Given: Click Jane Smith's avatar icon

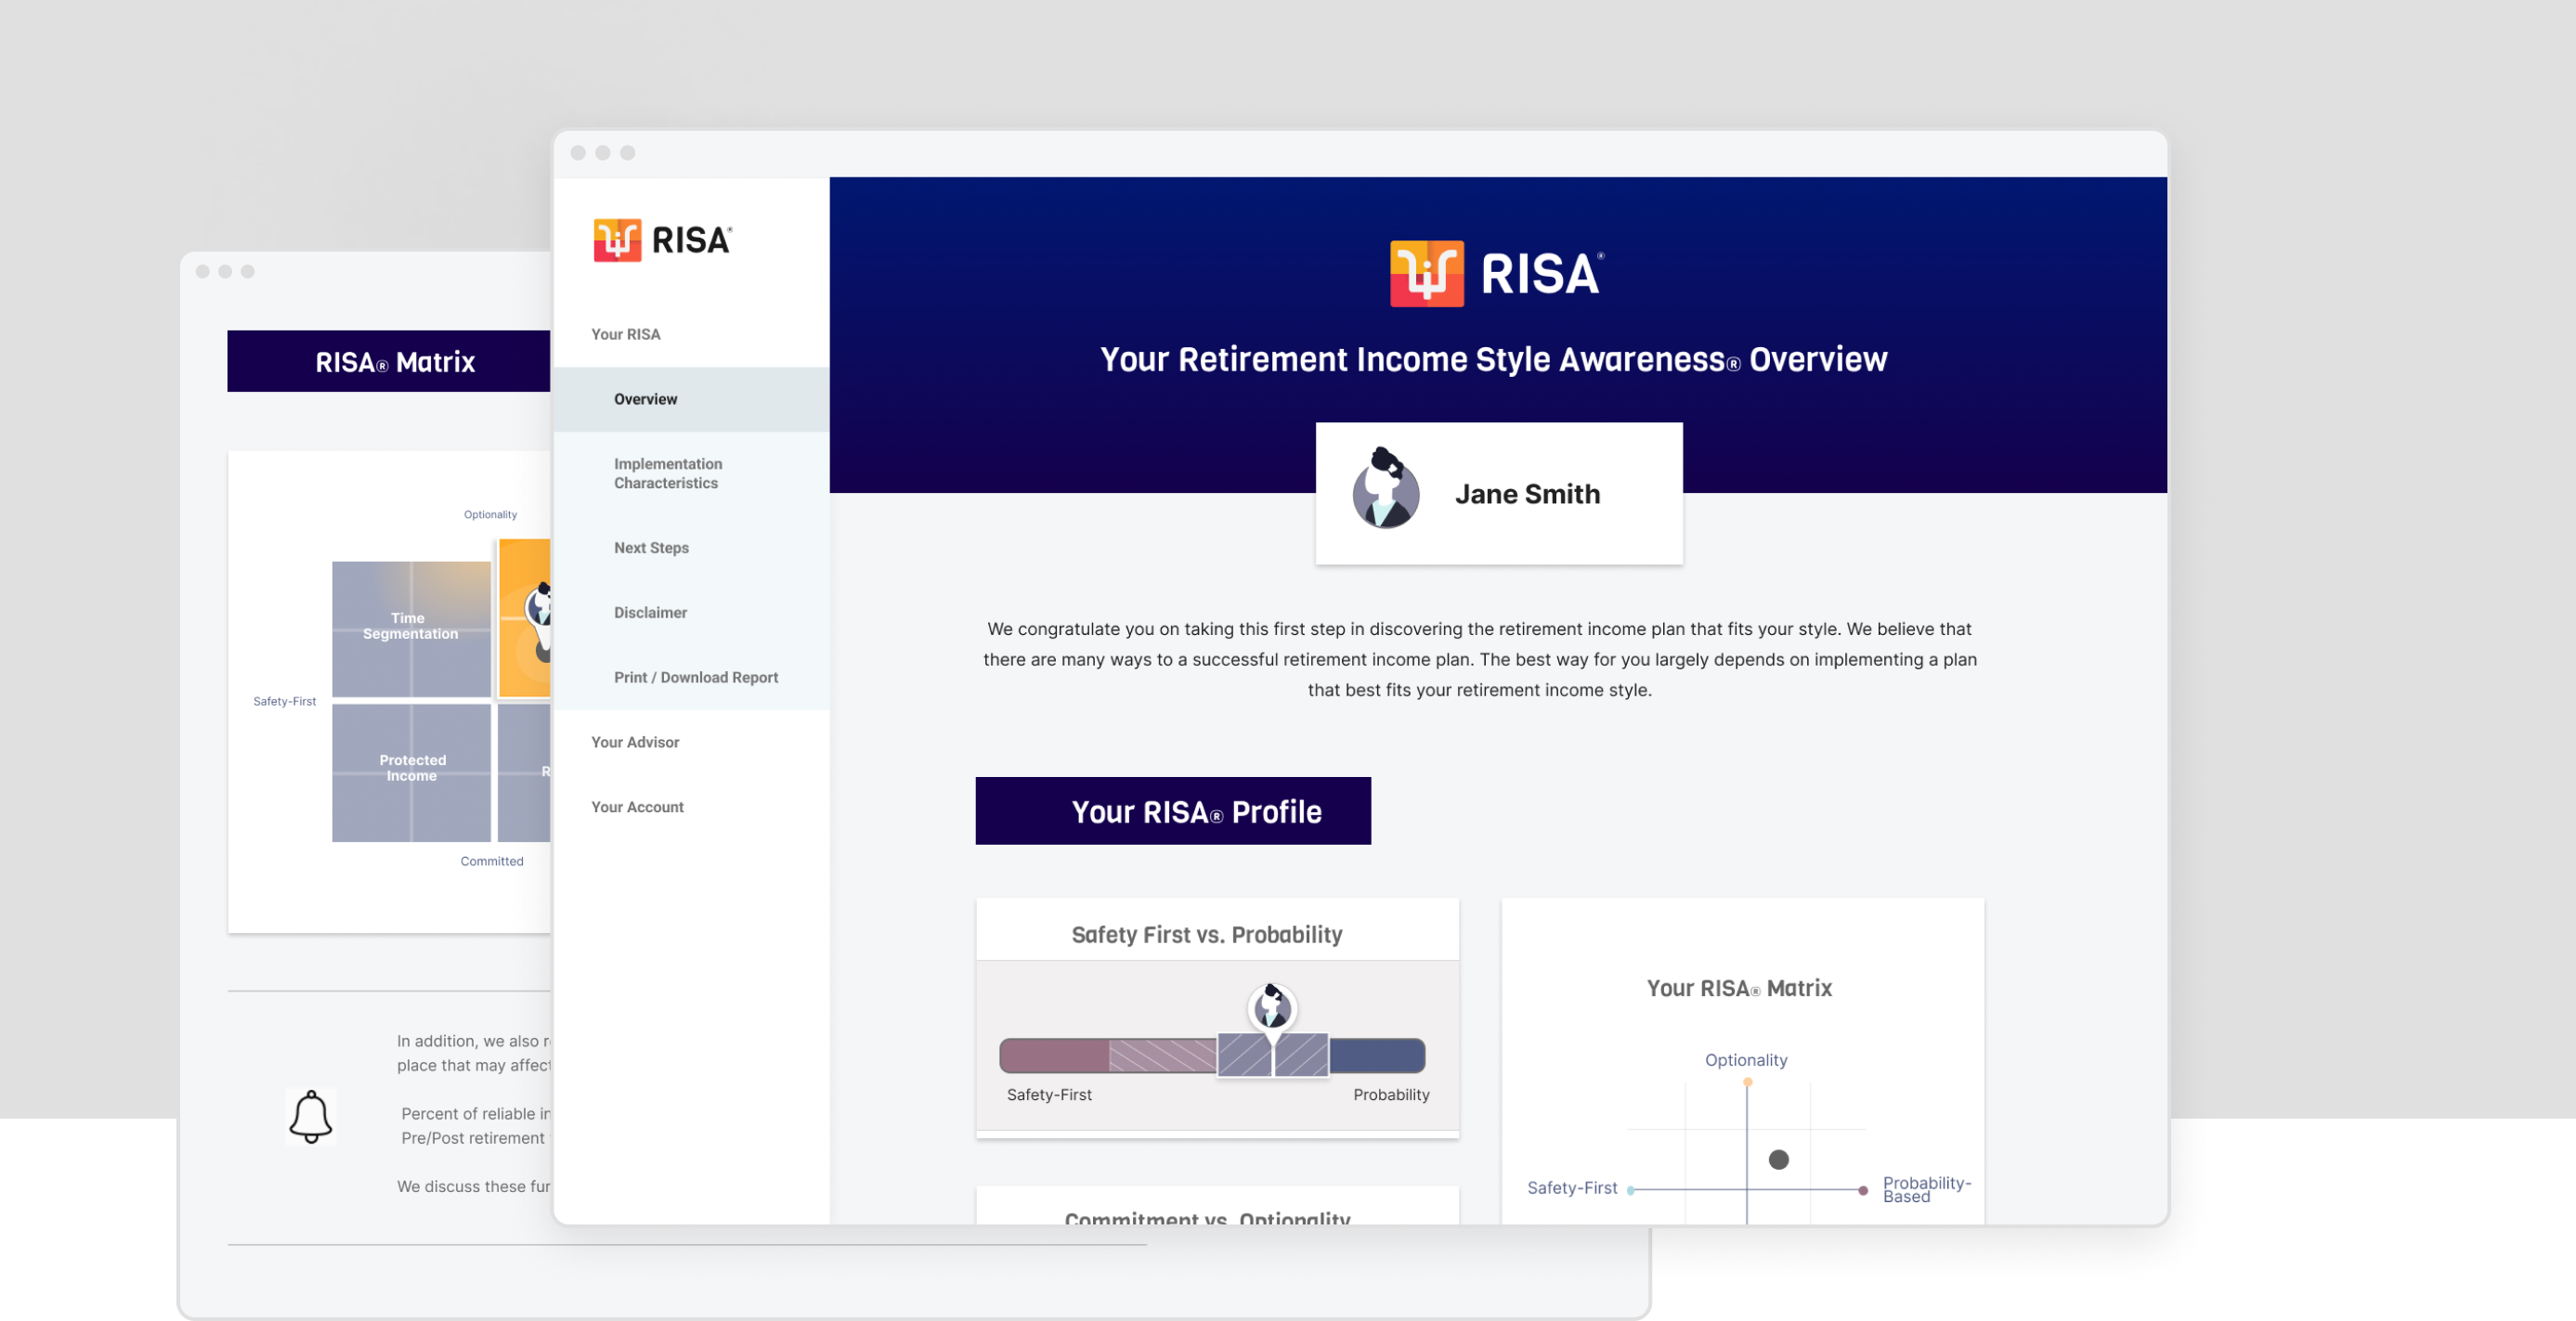Looking at the screenshot, I should click(x=1385, y=490).
